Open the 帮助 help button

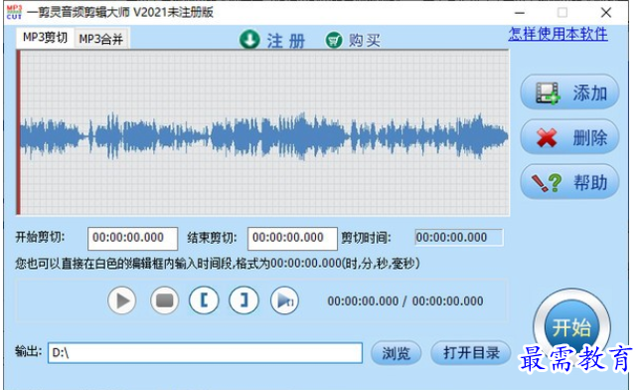[569, 182]
